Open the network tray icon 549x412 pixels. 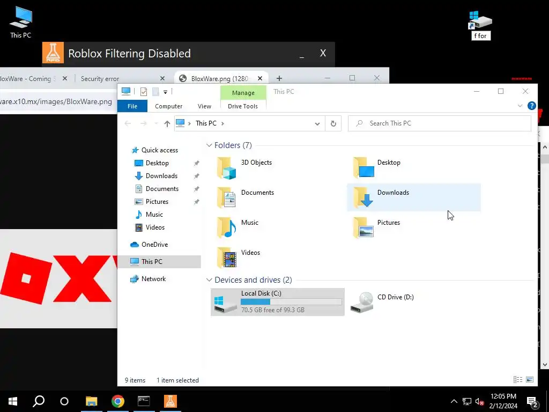467,401
